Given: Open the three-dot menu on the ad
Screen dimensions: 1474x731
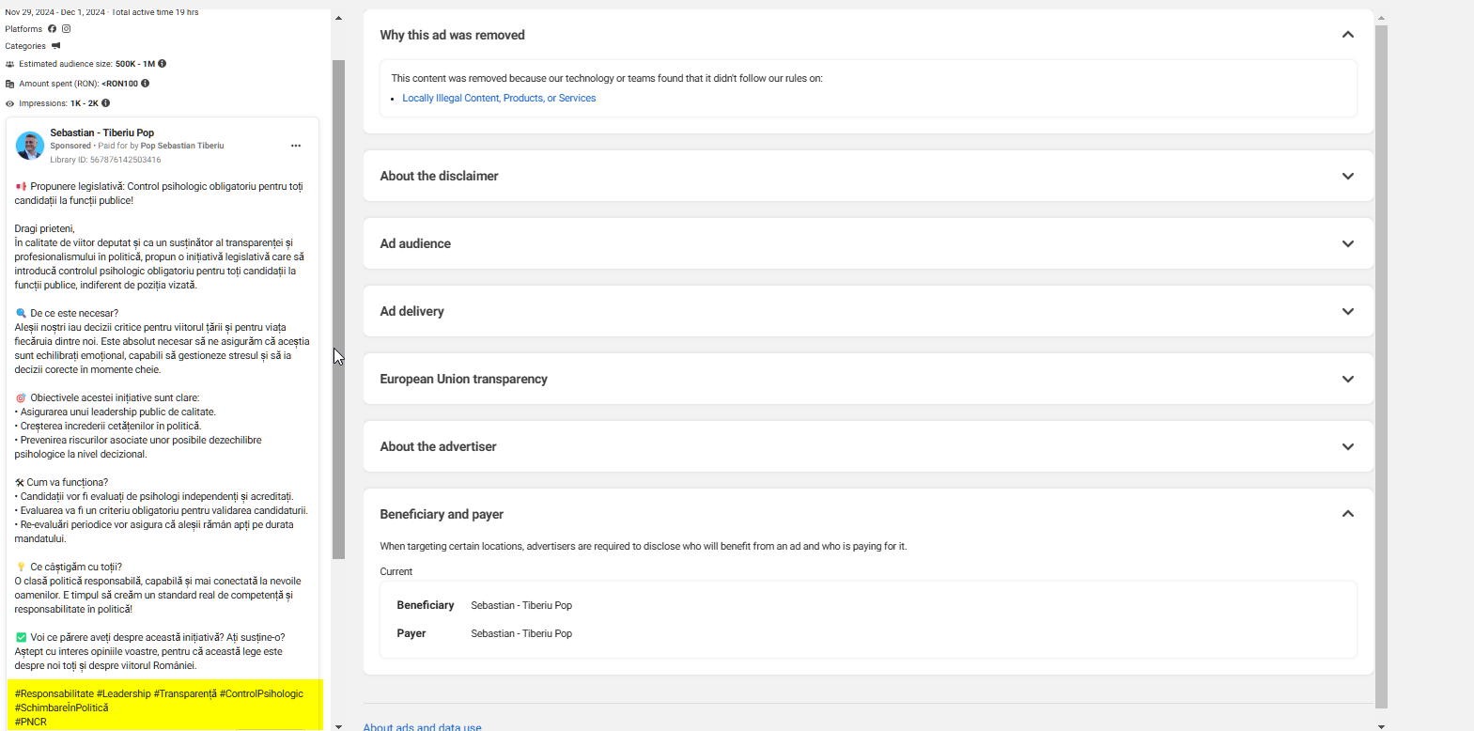Looking at the screenshot, I should click(x=296, y=146).
